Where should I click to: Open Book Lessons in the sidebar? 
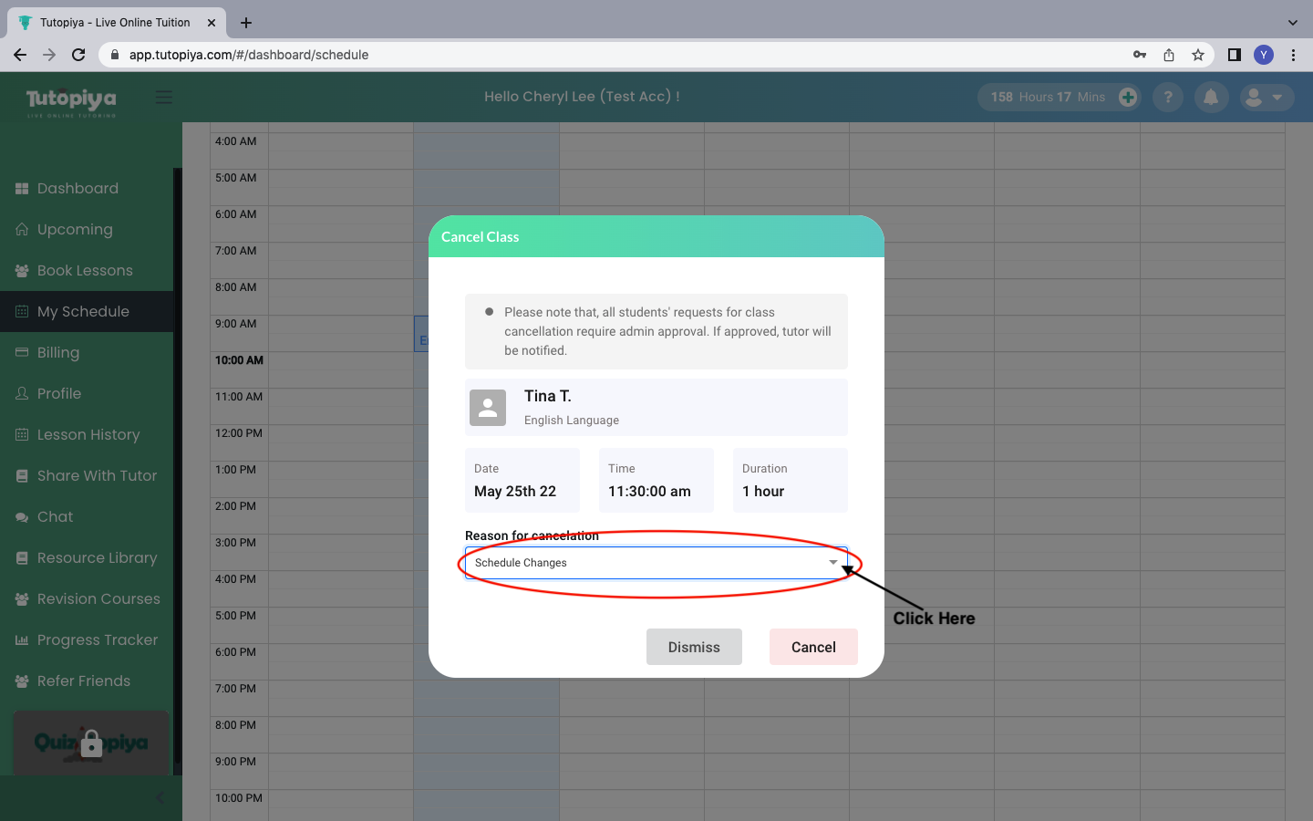(85, 270)
